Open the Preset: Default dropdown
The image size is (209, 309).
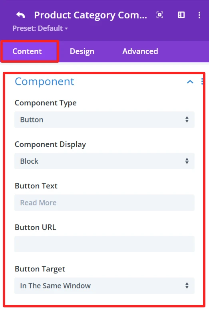pos(40,28)
